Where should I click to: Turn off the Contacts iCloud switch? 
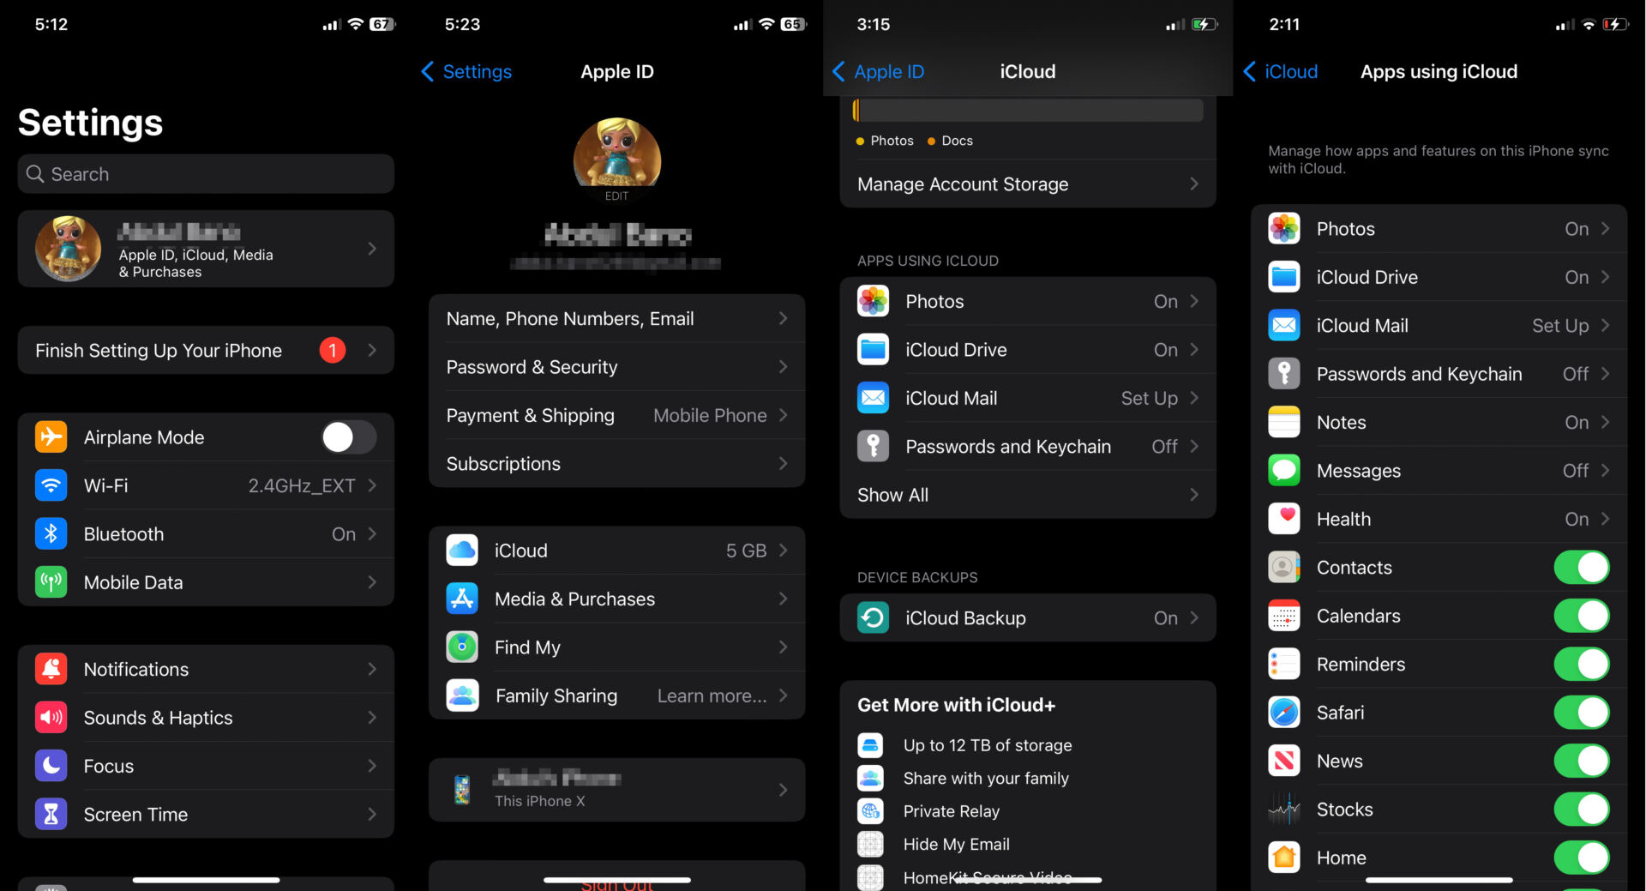point(1582,567)
